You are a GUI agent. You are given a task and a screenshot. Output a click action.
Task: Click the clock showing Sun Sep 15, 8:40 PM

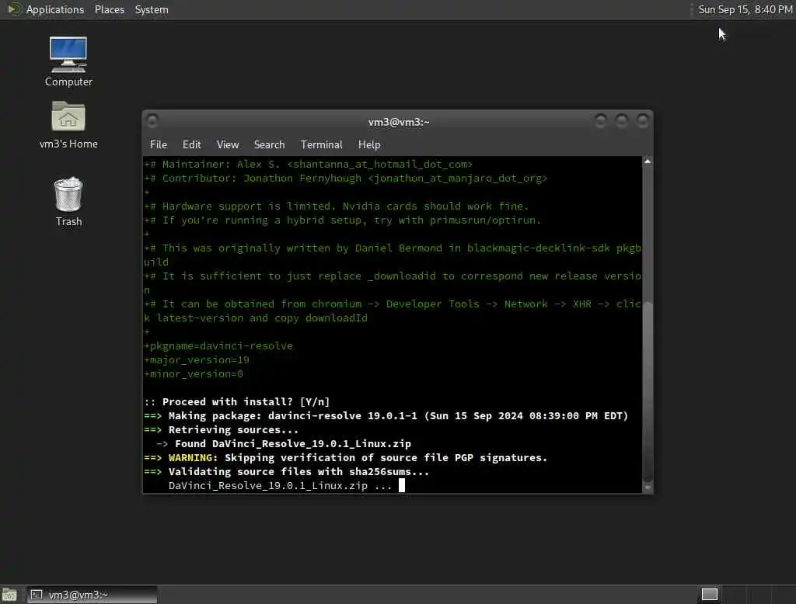tap(745, 9)
